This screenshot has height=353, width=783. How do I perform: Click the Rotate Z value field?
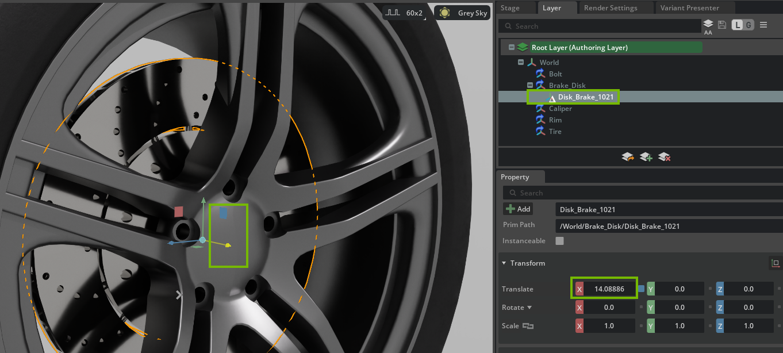(749, 308)
